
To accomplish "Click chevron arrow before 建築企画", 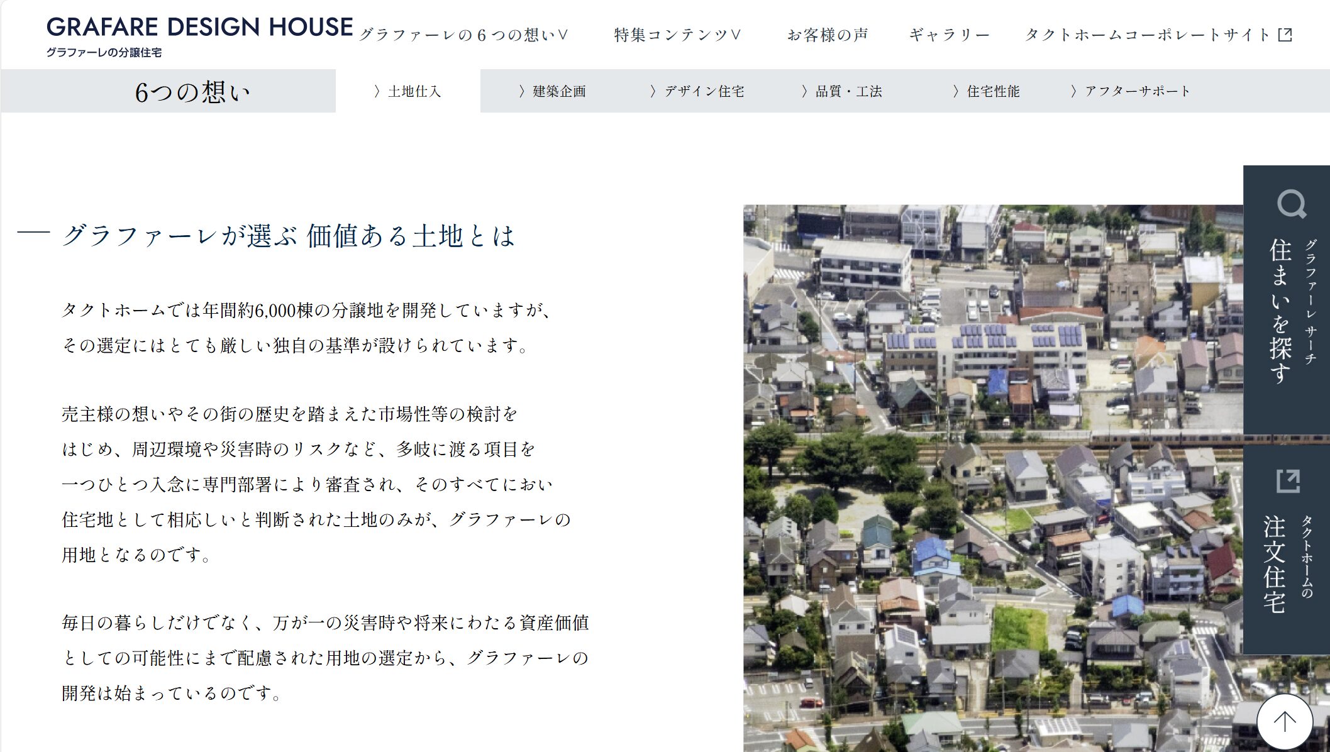I will [x=521, y=92].
